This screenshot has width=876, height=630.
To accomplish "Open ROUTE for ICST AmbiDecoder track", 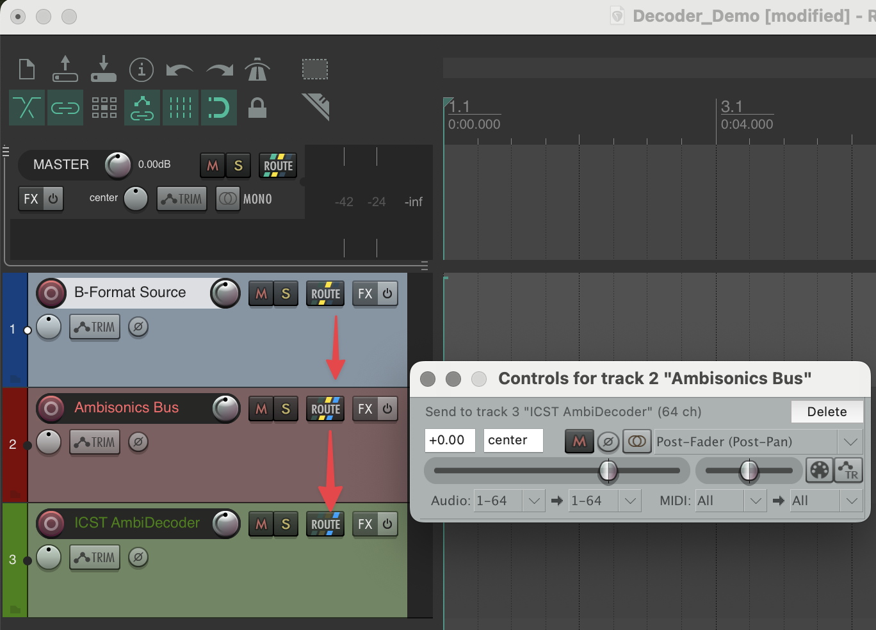I will point(325,524).
